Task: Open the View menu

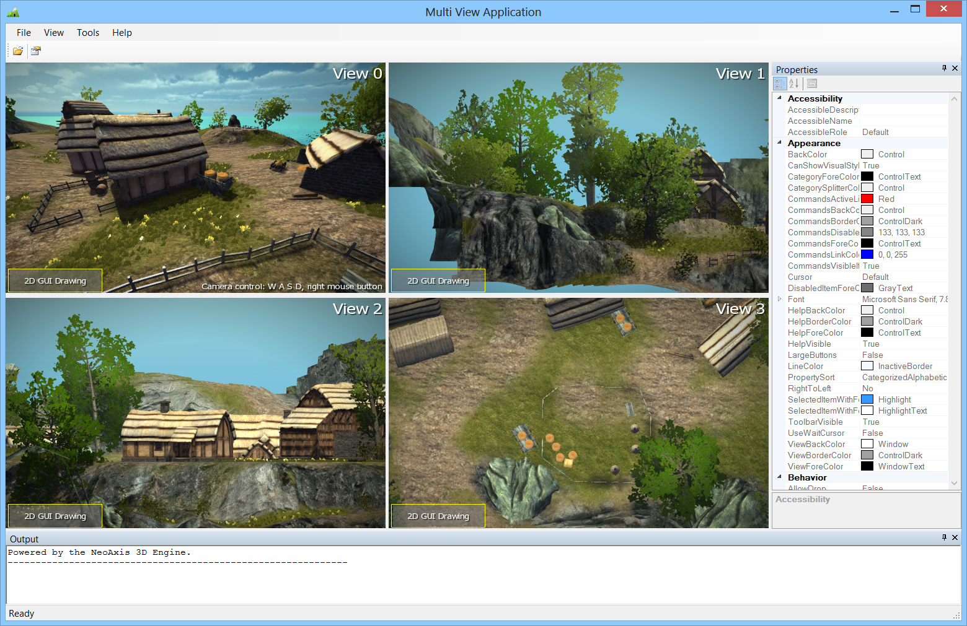Action: 54,33
